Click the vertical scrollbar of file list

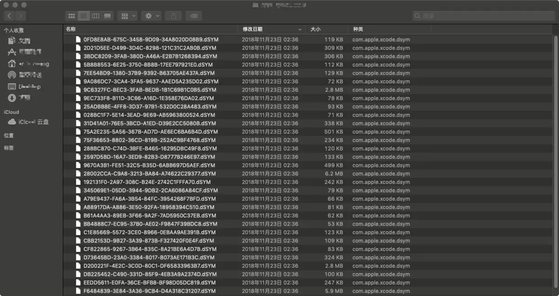pos(556,162)
